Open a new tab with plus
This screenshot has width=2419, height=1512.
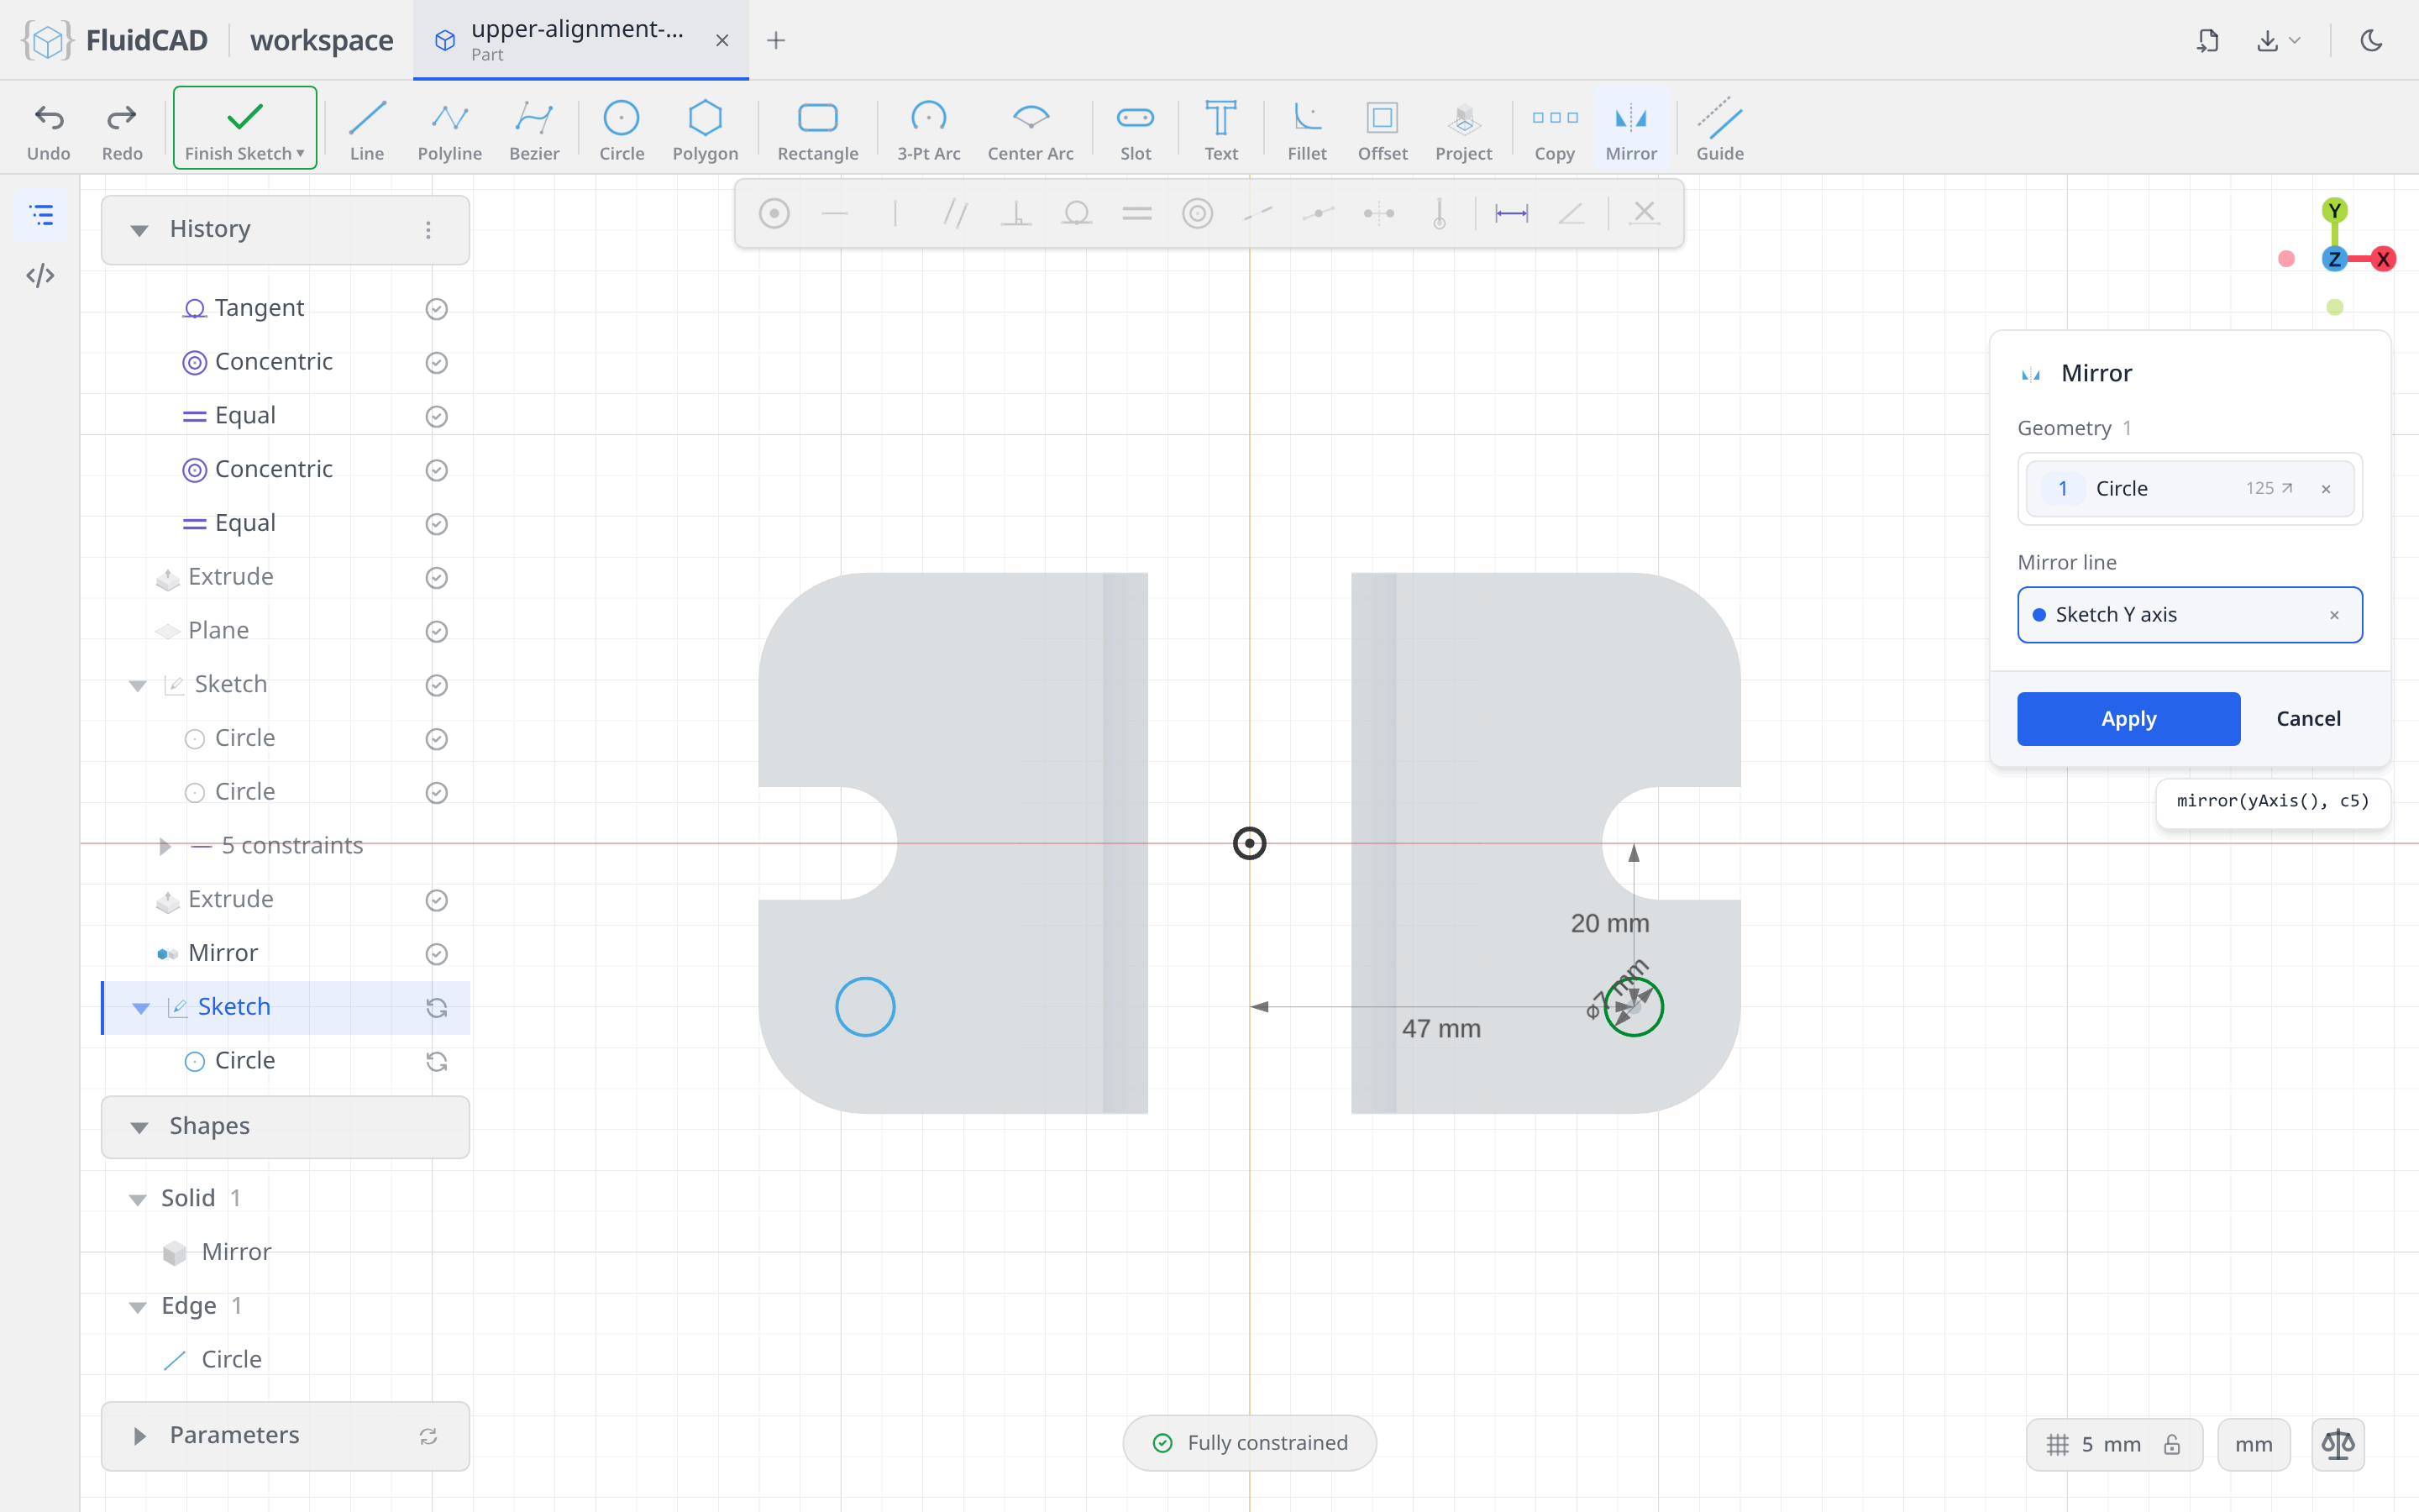coord(776,40)
